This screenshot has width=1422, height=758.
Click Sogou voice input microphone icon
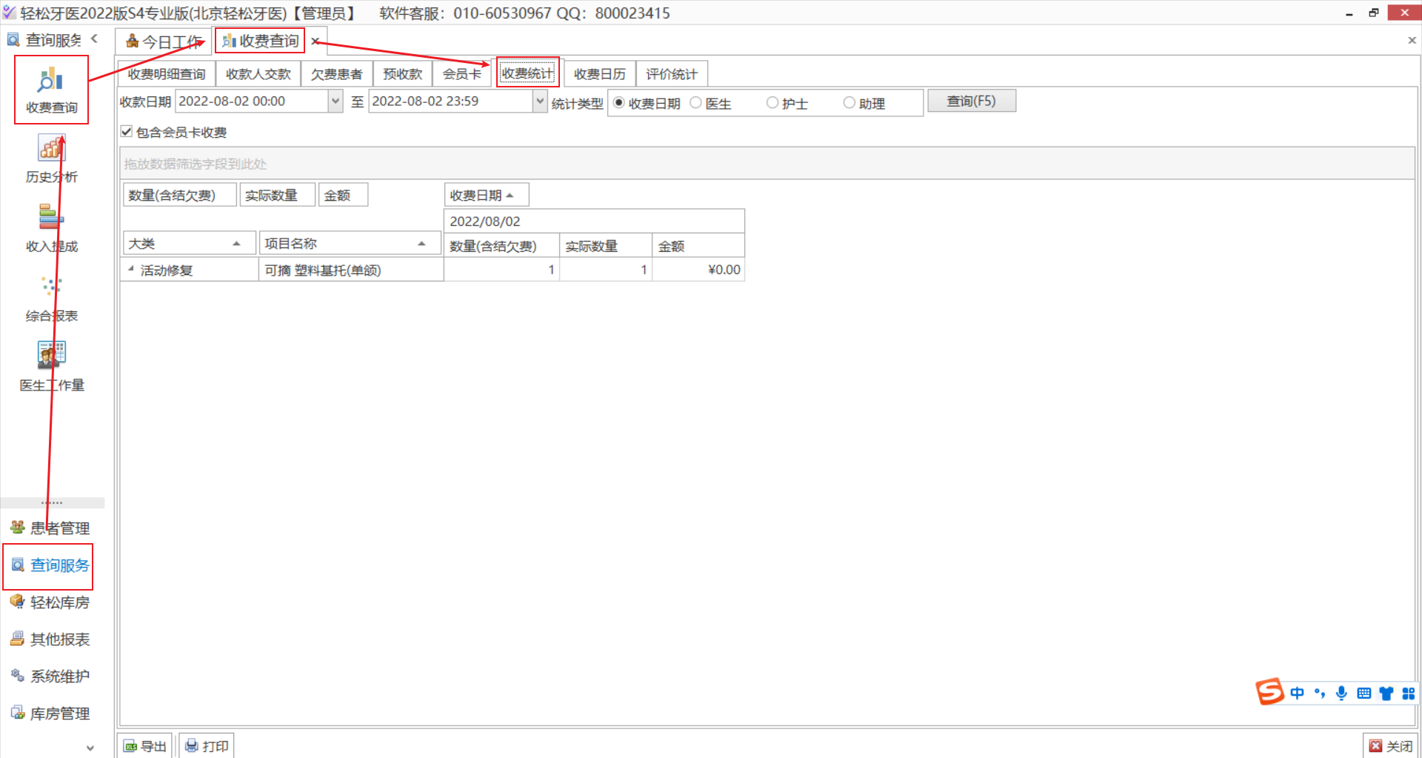[x=1341, y=693]
